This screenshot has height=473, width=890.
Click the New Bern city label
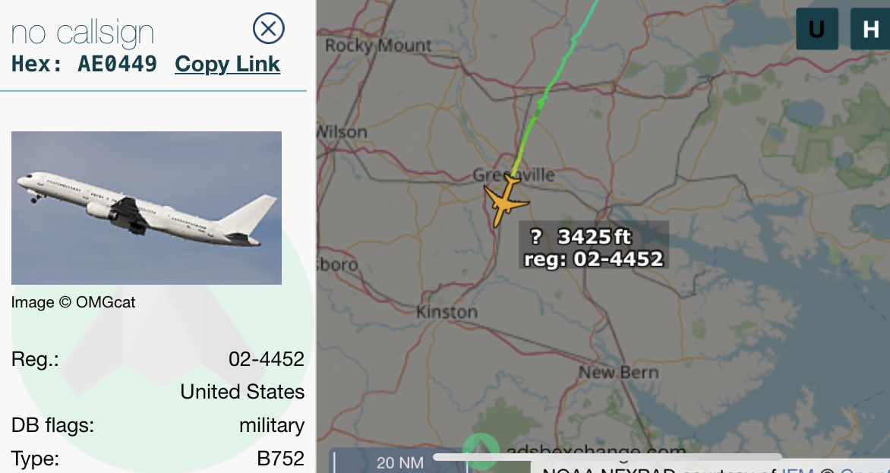[619, 373]
